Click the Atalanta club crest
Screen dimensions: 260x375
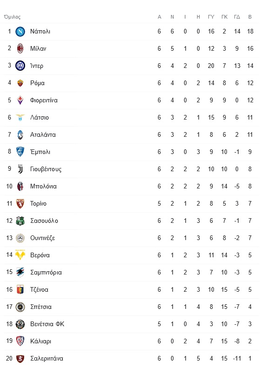20,134
